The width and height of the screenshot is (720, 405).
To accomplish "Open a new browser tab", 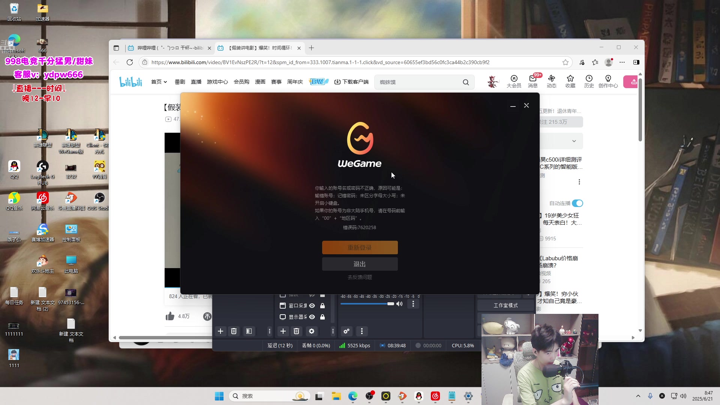I will point(311,48).
